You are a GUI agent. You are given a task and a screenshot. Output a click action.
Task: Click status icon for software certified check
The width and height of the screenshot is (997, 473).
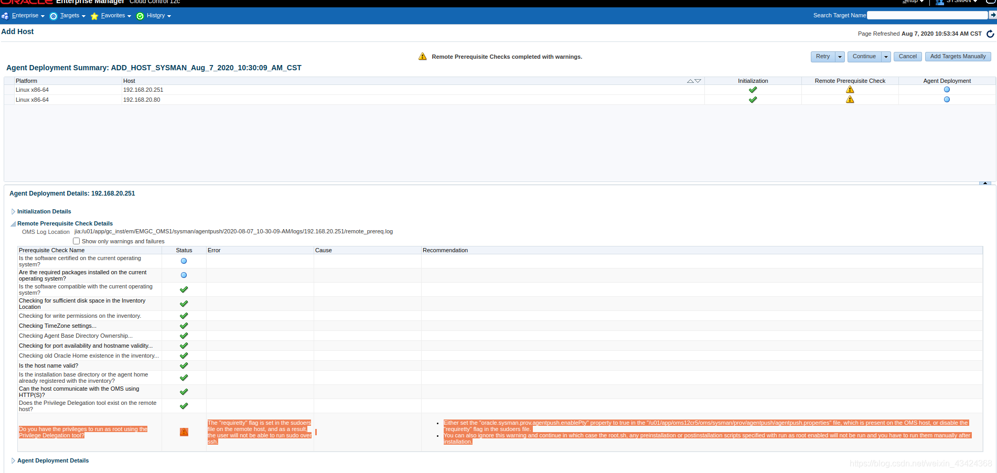184,261
